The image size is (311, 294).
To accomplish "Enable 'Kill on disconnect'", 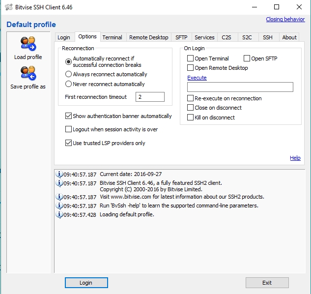I will 191,118.
